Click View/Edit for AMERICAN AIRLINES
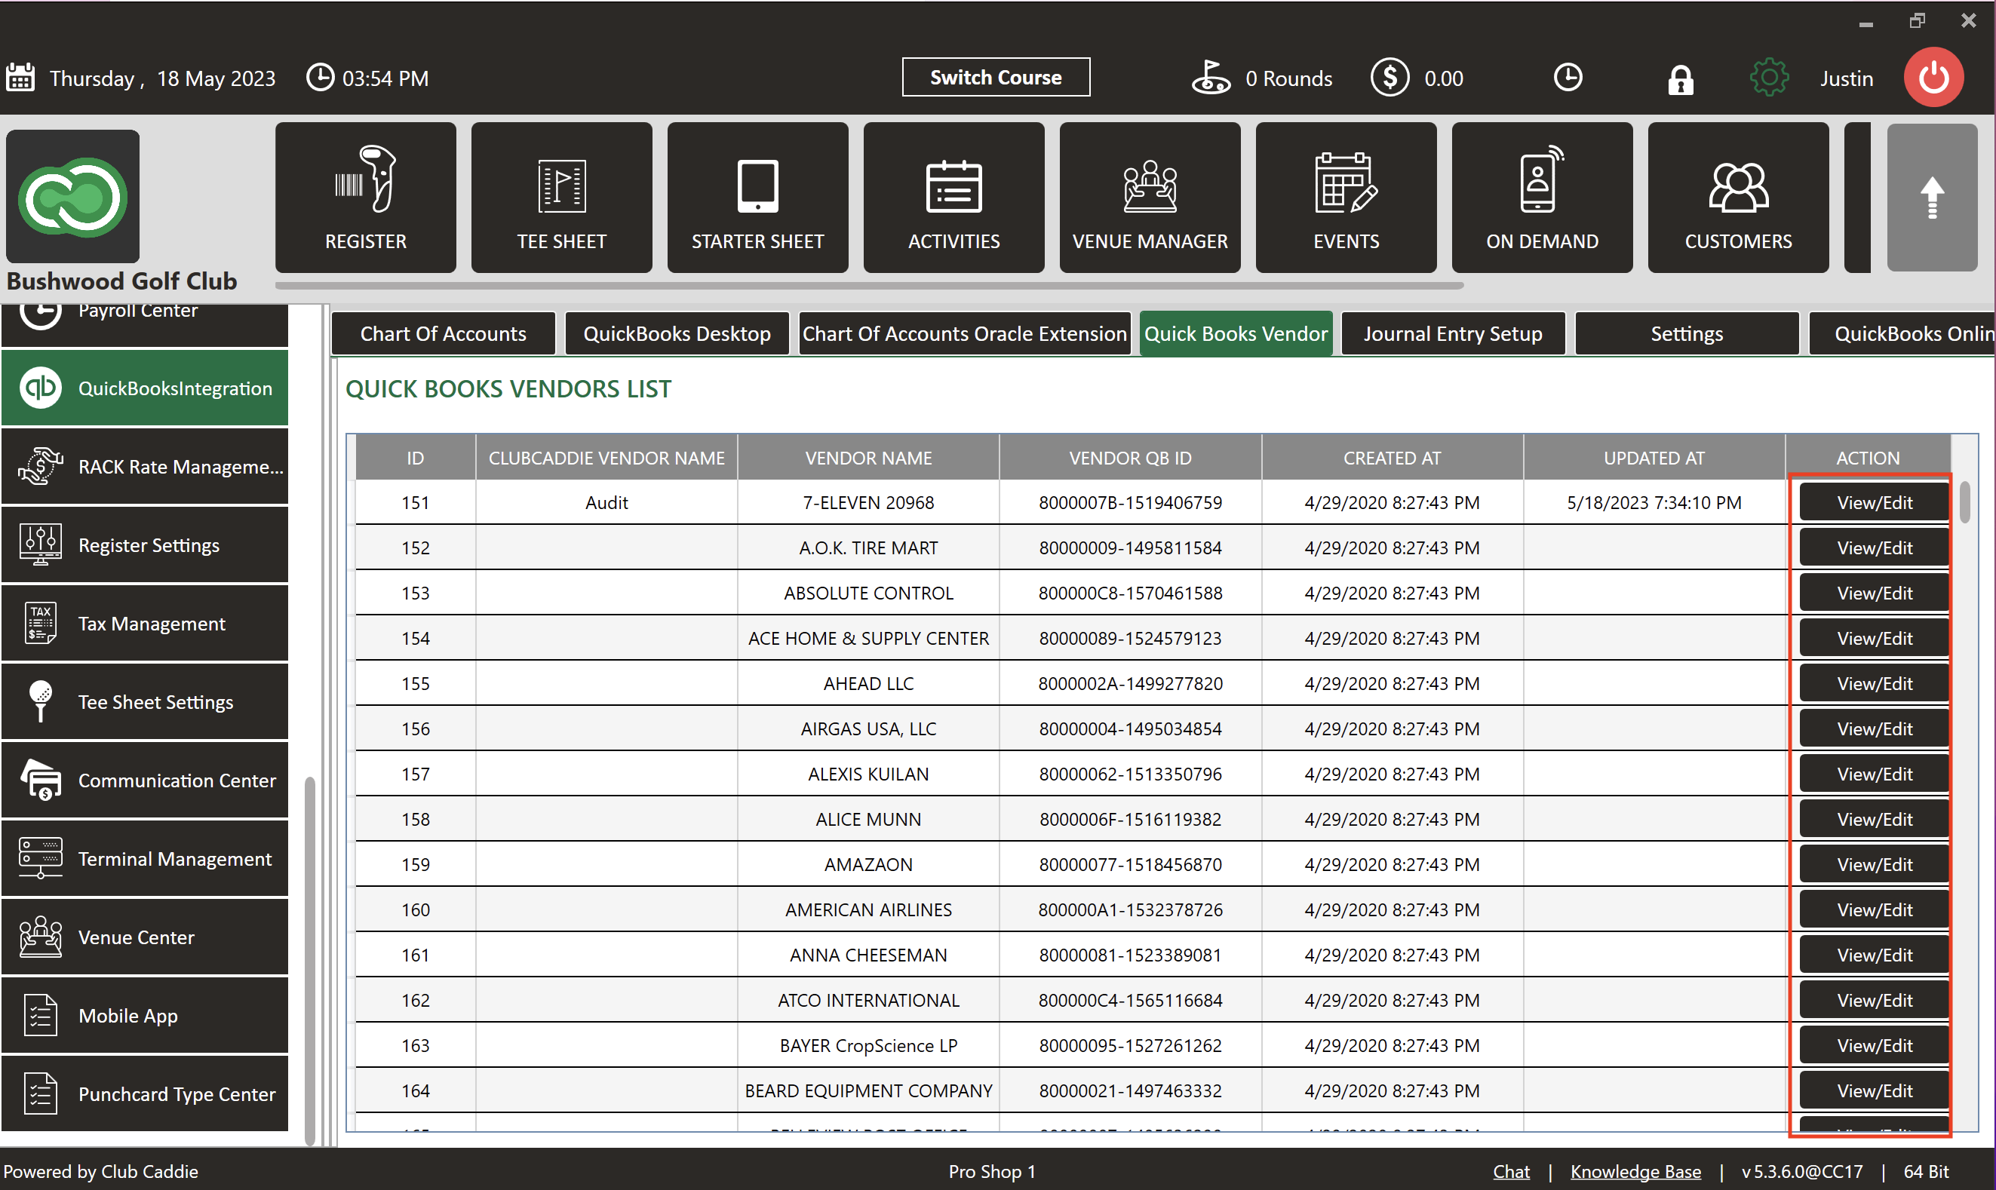 (1874, 910)
